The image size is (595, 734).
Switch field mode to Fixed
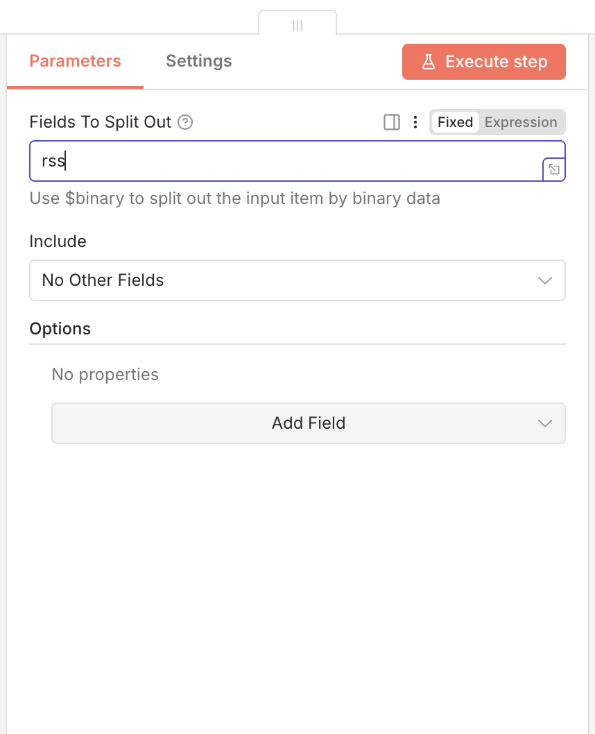tap(455, 122)
